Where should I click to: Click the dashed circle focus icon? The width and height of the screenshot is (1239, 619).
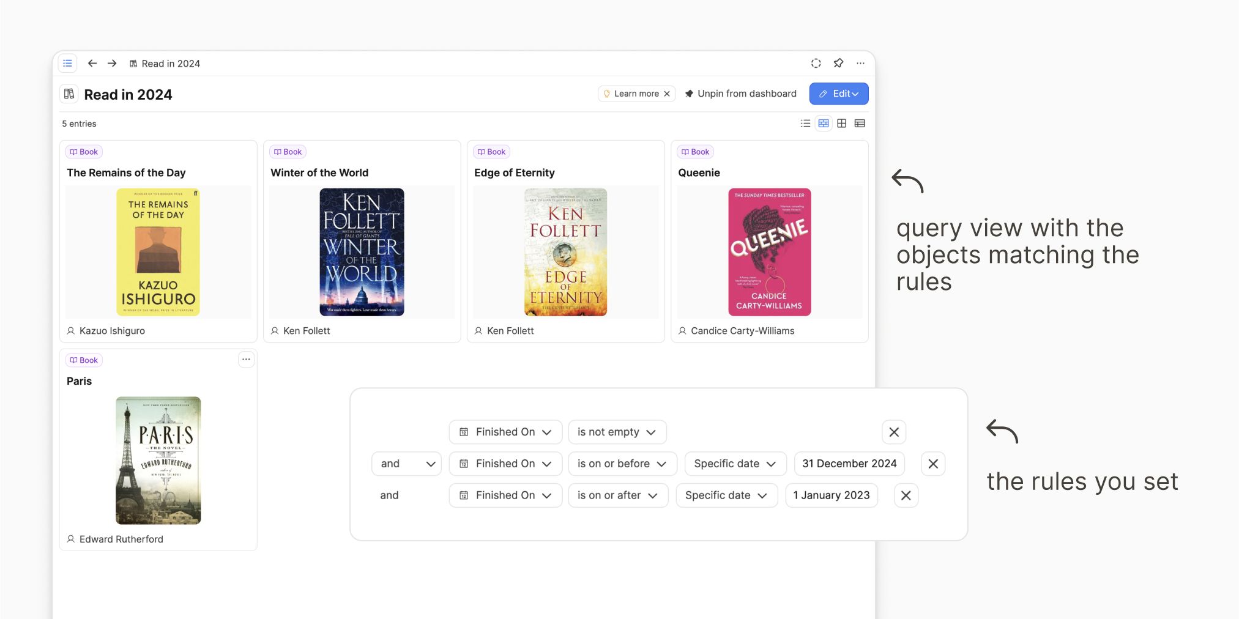(816, 64)
